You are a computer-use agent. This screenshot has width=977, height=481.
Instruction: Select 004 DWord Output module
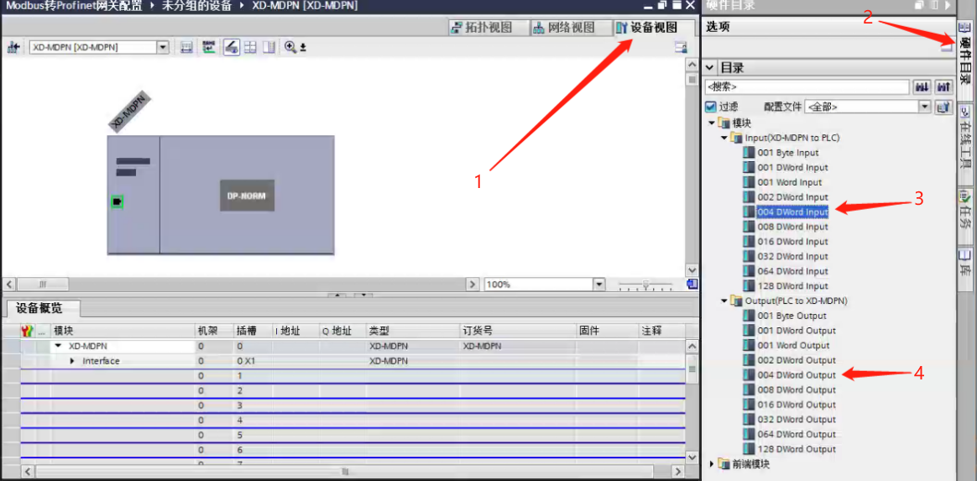[797, 375]
